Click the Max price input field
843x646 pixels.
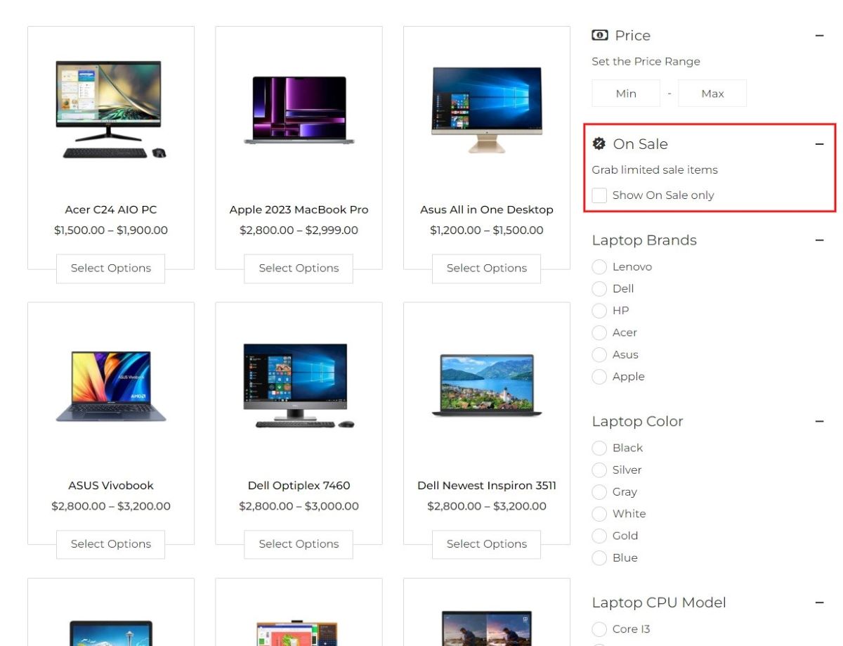click(712, 93)
